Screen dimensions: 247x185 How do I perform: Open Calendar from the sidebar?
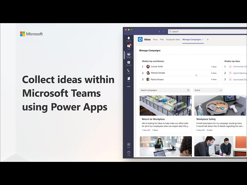click(x=129, y=63)
